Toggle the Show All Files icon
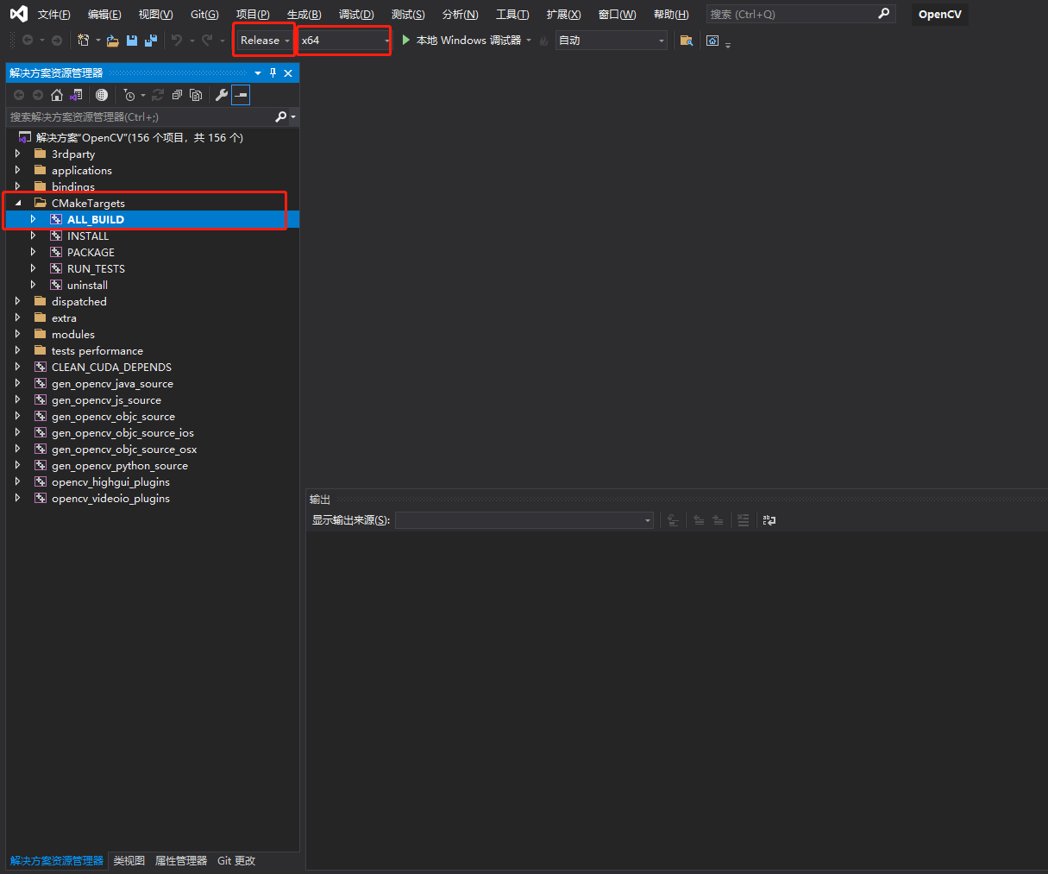 (196, 95)
